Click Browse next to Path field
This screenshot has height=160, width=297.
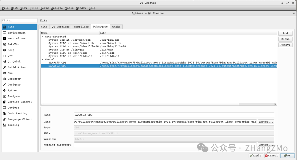266,122
